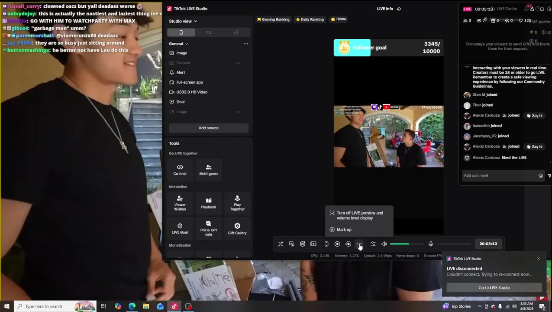Click the taskbar search box
Screen dimensions: 552x312
(x=55, y=306)
